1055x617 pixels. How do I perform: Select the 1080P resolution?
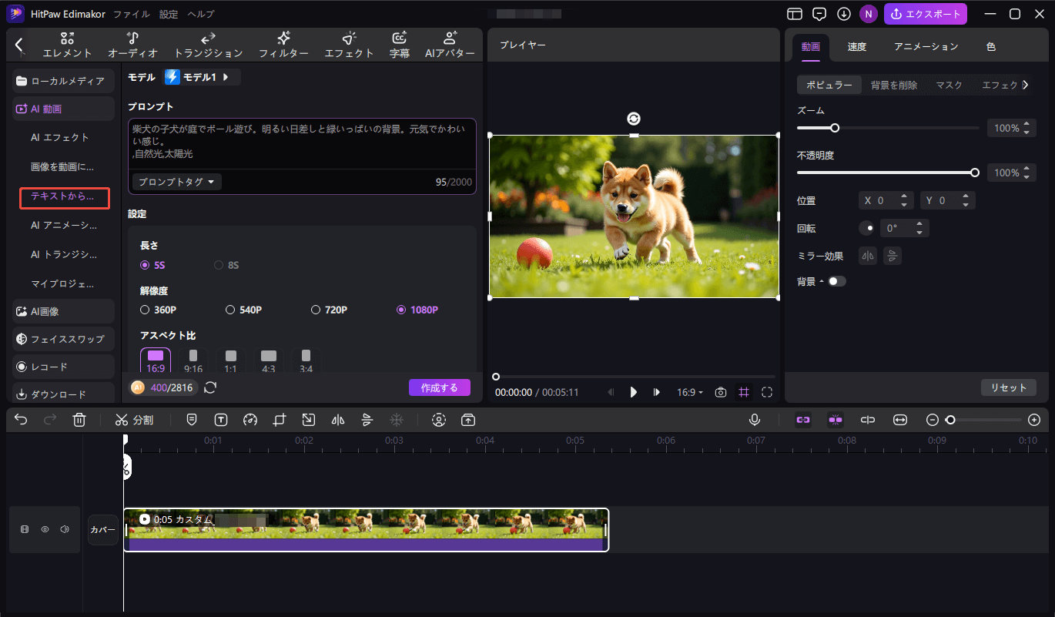(x=417, y=310)
